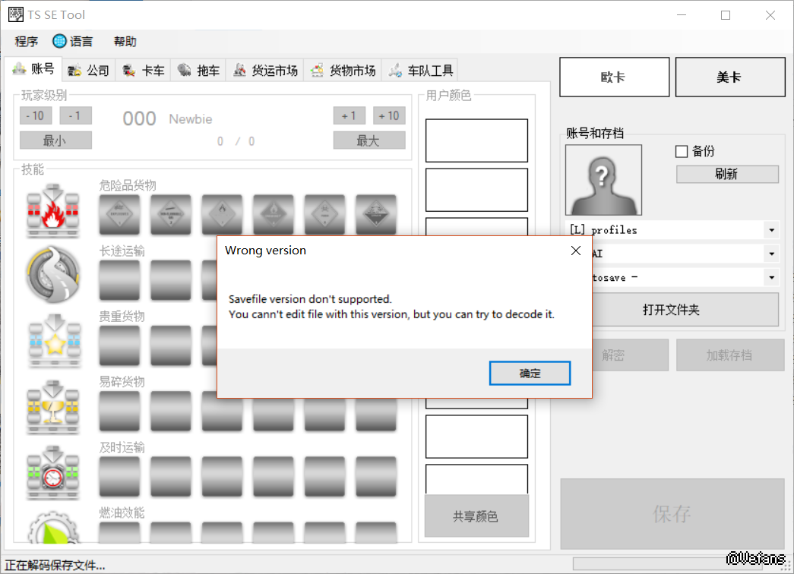Increase player level by 1
Viewport: 794px width, 574px height.
click(350, 116)
